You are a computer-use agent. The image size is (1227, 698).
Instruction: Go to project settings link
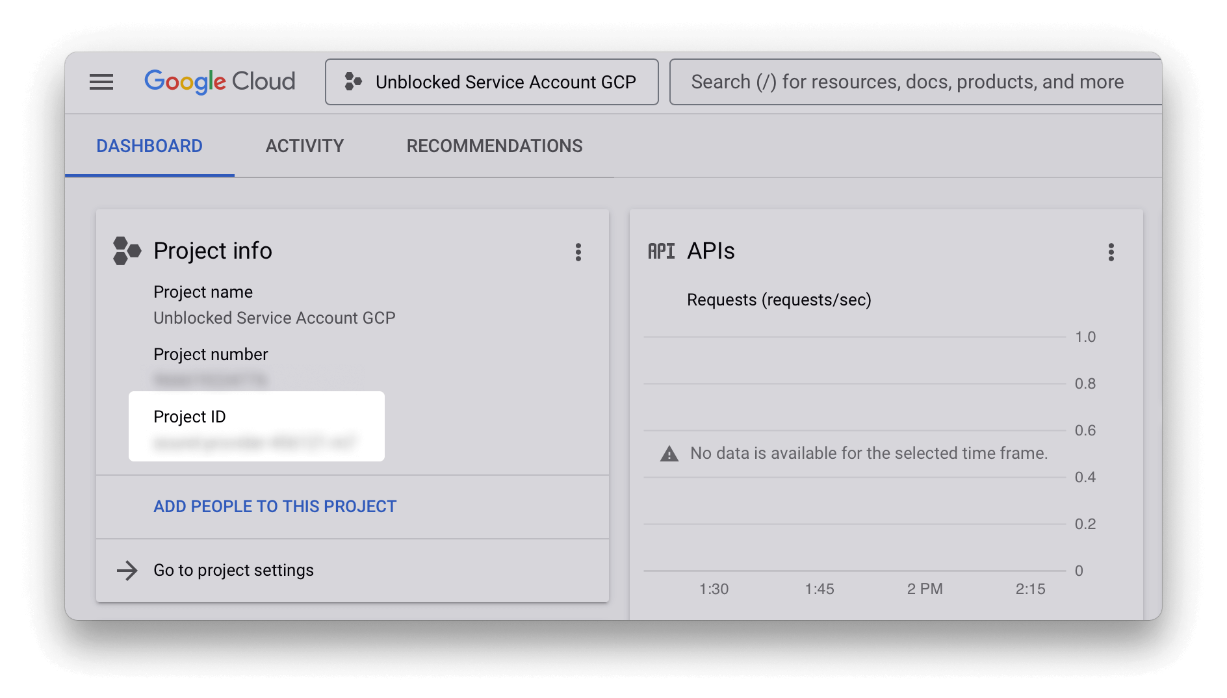click(233, 570)
